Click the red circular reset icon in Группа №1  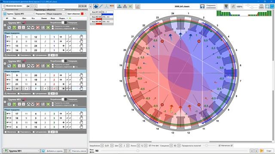38,27
